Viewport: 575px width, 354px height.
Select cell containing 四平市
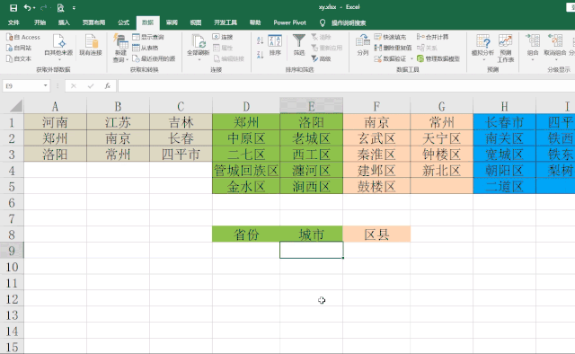point(181,154)
